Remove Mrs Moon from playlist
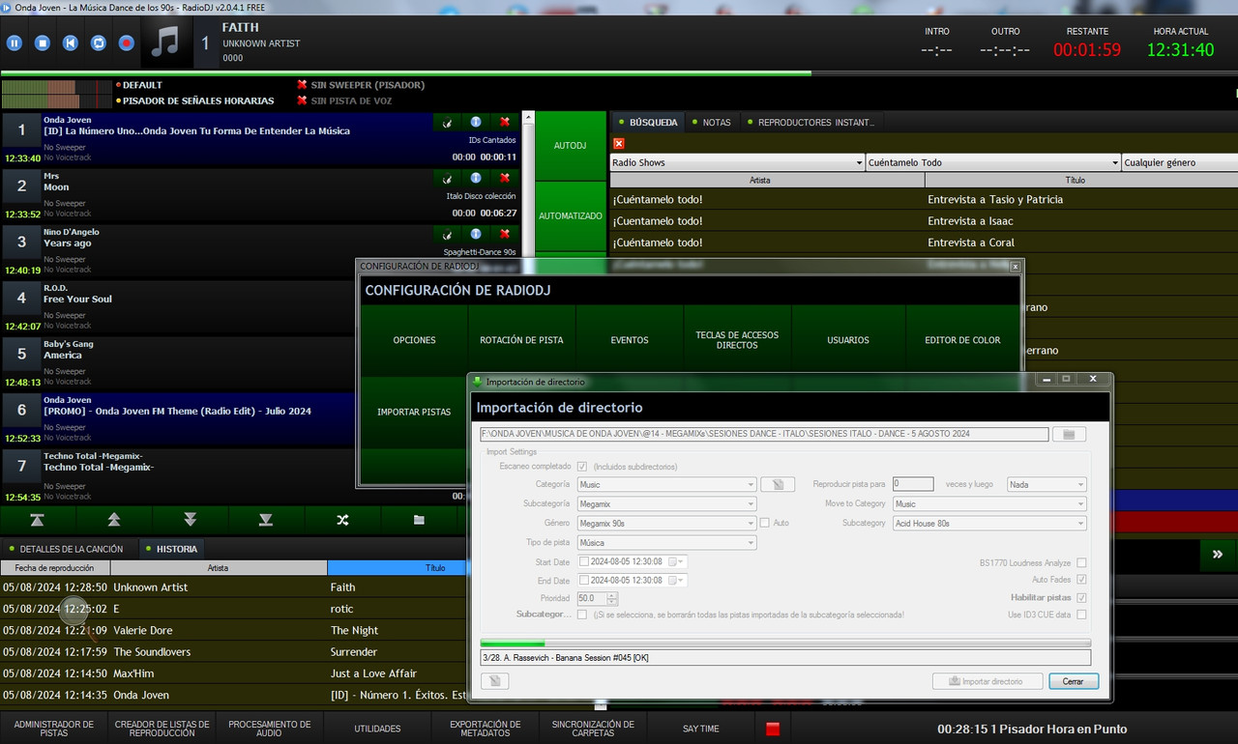This screenshot has width=1238, height=744. coord(505,178)
